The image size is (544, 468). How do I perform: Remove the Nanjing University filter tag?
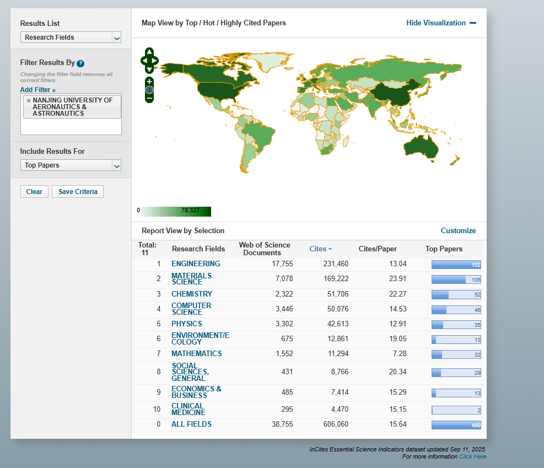tap(29, 100)
